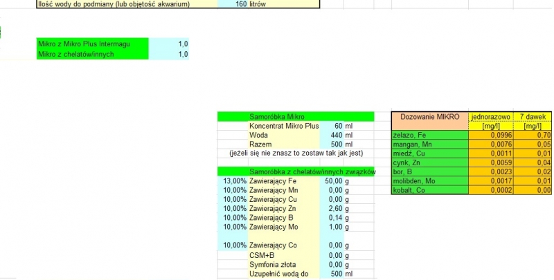Edit the 0,00 g Symfonia złota amount
The image size is (554, 280).
click(332, 265)
